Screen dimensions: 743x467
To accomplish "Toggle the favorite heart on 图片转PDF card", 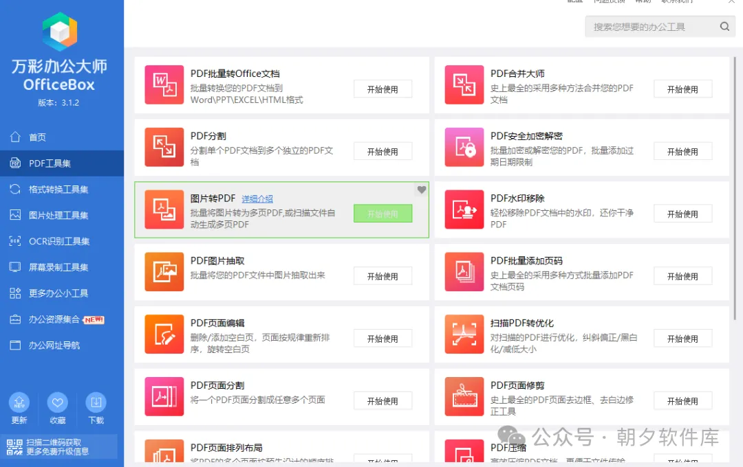I will pyautogui.click(x=421, y=190).
